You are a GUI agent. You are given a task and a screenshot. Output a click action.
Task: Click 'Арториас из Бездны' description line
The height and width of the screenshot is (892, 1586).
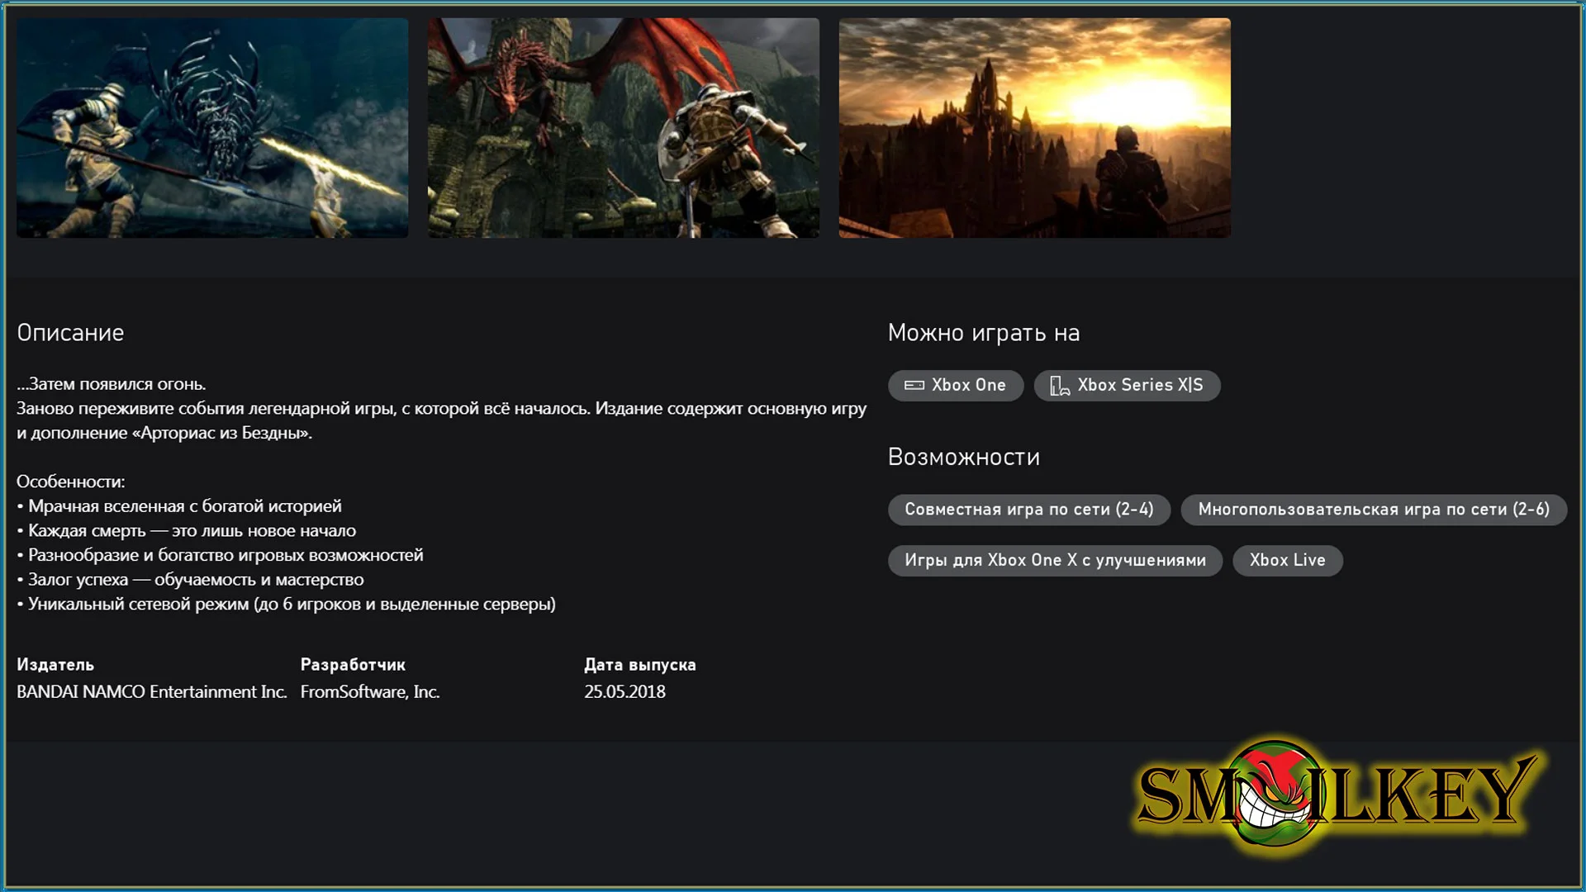click(164, 433)
